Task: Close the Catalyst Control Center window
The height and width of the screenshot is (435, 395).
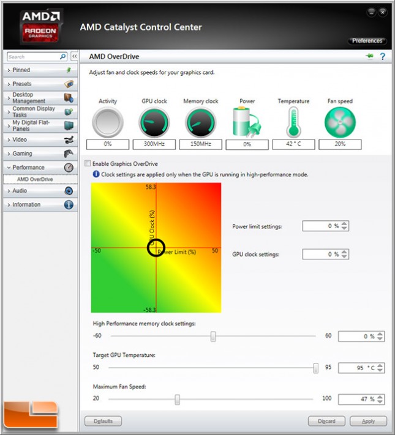Action: [x=383, y=12]
